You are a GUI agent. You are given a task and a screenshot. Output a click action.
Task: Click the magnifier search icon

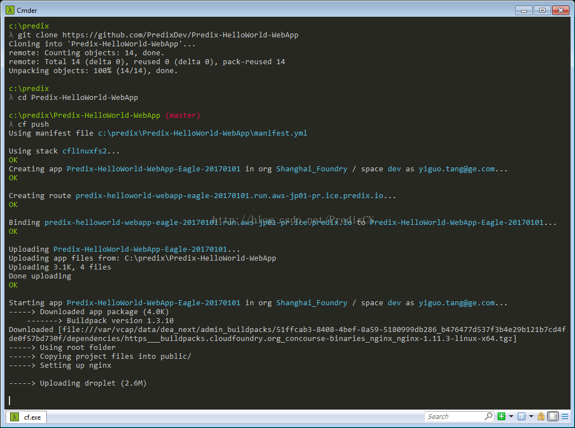[489, 416]
